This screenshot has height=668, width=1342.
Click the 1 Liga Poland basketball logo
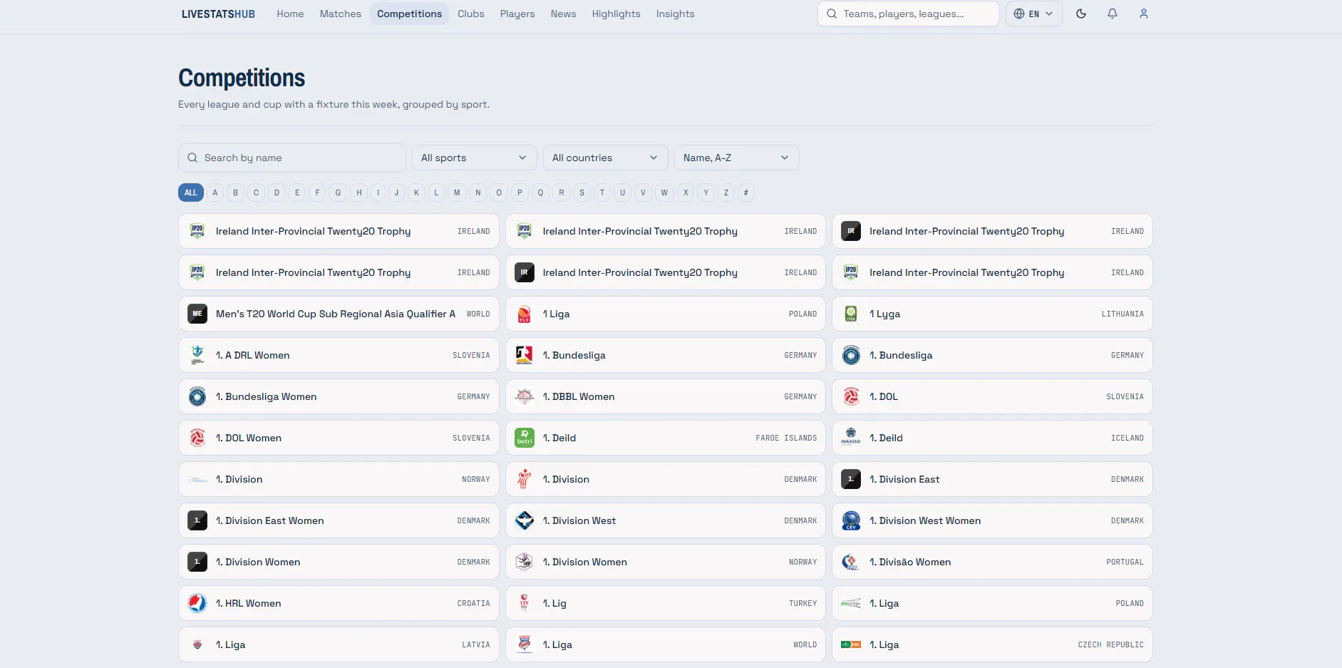[x=524, y=314]
